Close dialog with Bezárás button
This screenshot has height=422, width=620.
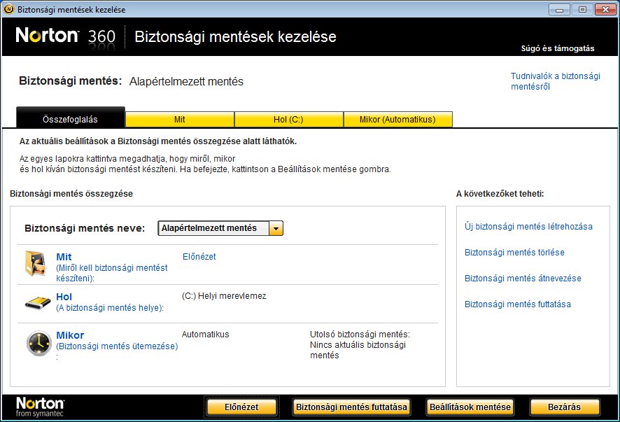tap(565, 407)
